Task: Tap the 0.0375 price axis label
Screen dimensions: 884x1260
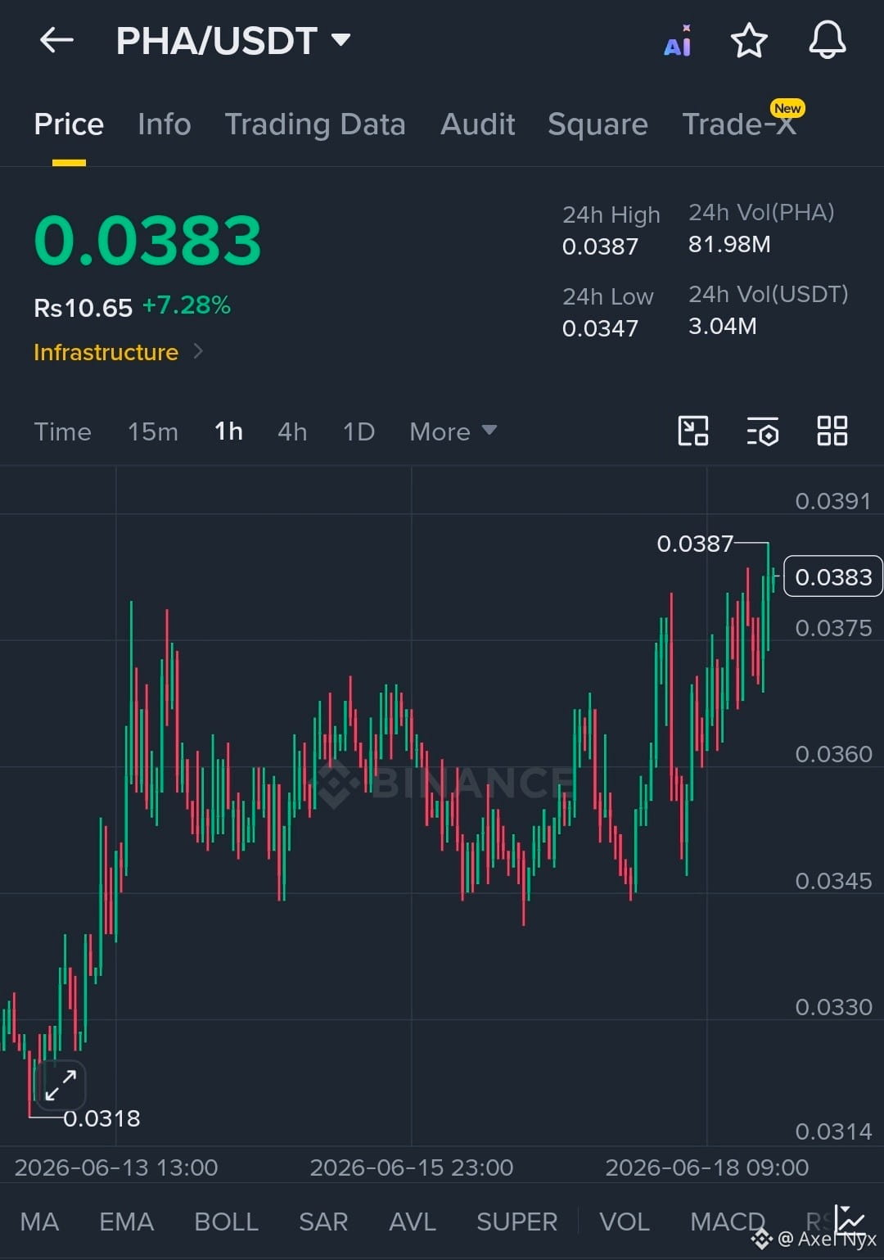Action: pos(833,628)
